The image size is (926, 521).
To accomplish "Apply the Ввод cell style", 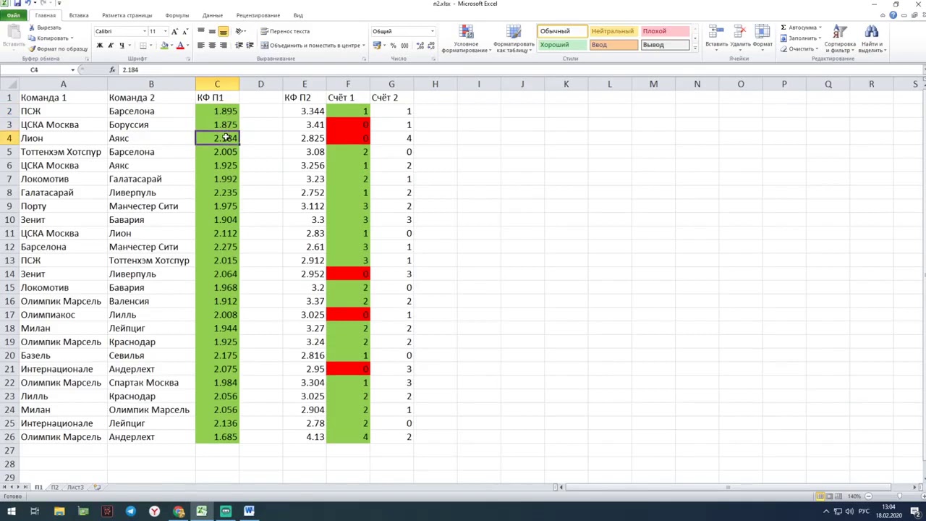I will point(613,45).
